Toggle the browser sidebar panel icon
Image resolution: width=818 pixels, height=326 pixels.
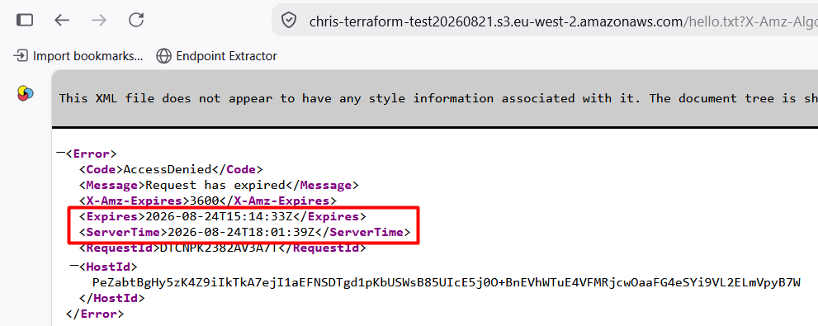coord(25,21)
